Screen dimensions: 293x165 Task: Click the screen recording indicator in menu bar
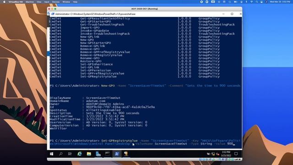(201, 2)
